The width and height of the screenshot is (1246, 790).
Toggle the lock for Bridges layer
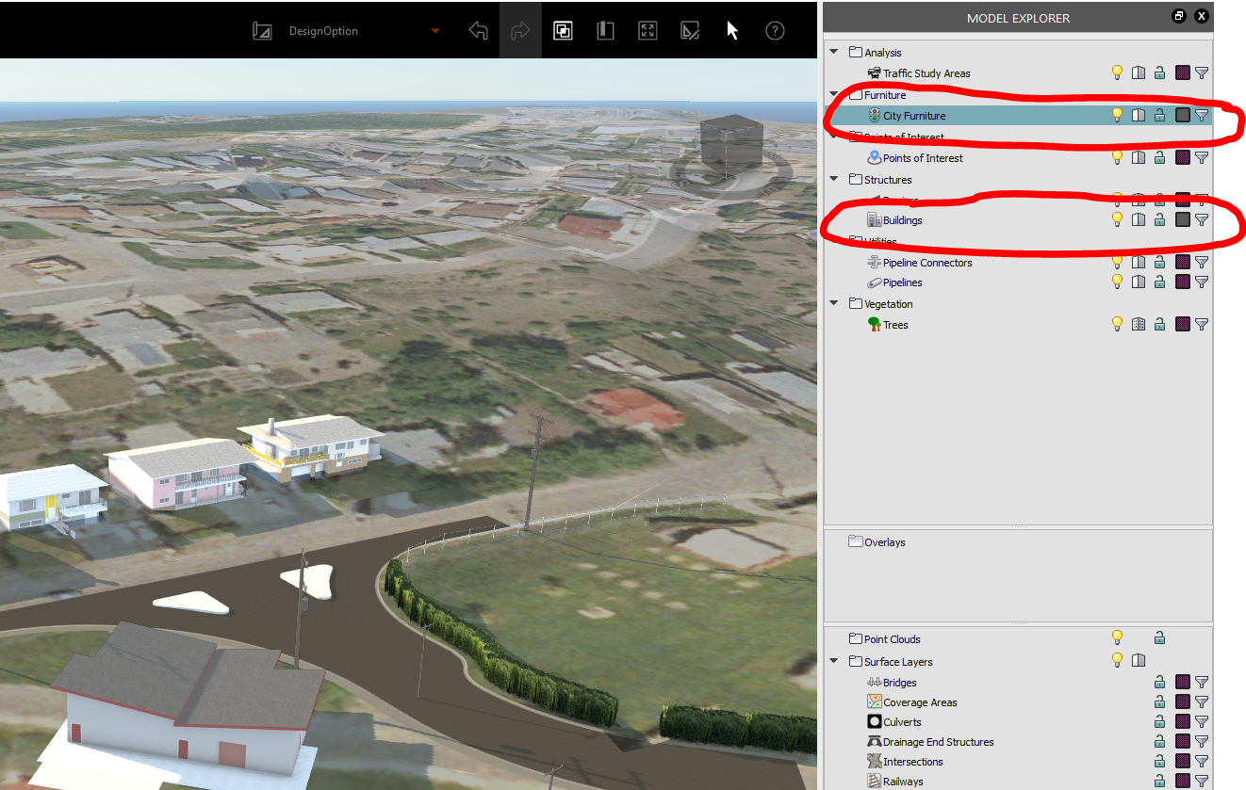coord(1160,682)
